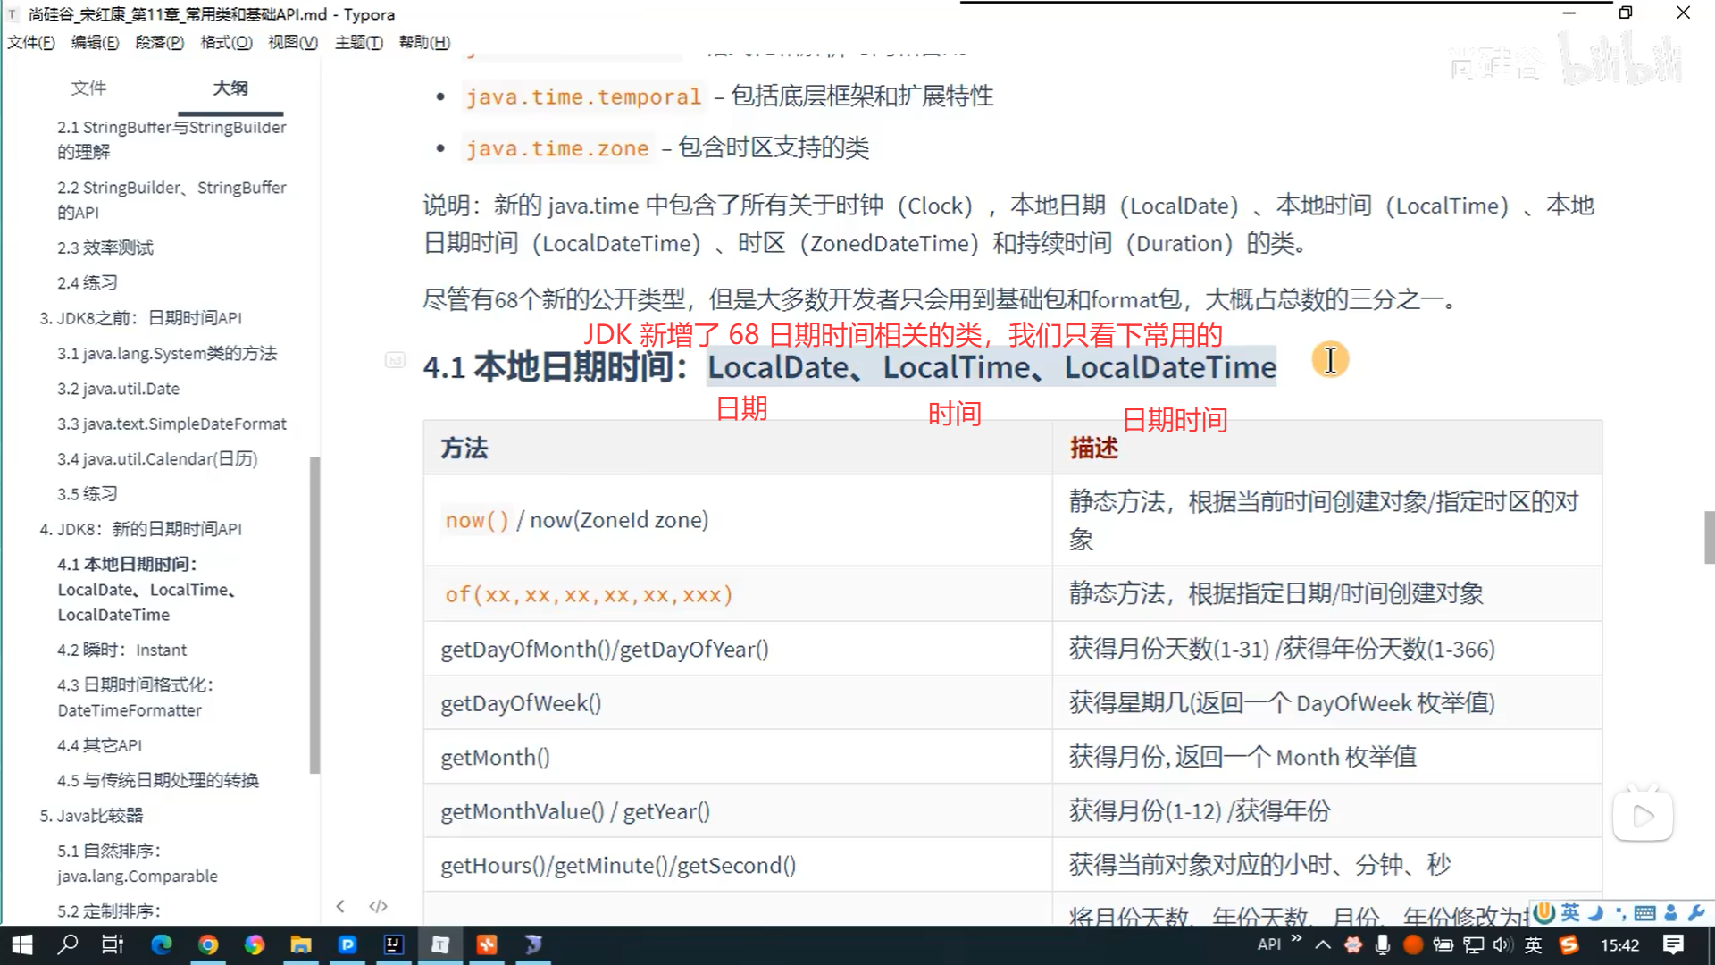Jump to outline entry 4.2 瞬时 Instant
Screen dimensions: 1715x965
pos(121,650)
